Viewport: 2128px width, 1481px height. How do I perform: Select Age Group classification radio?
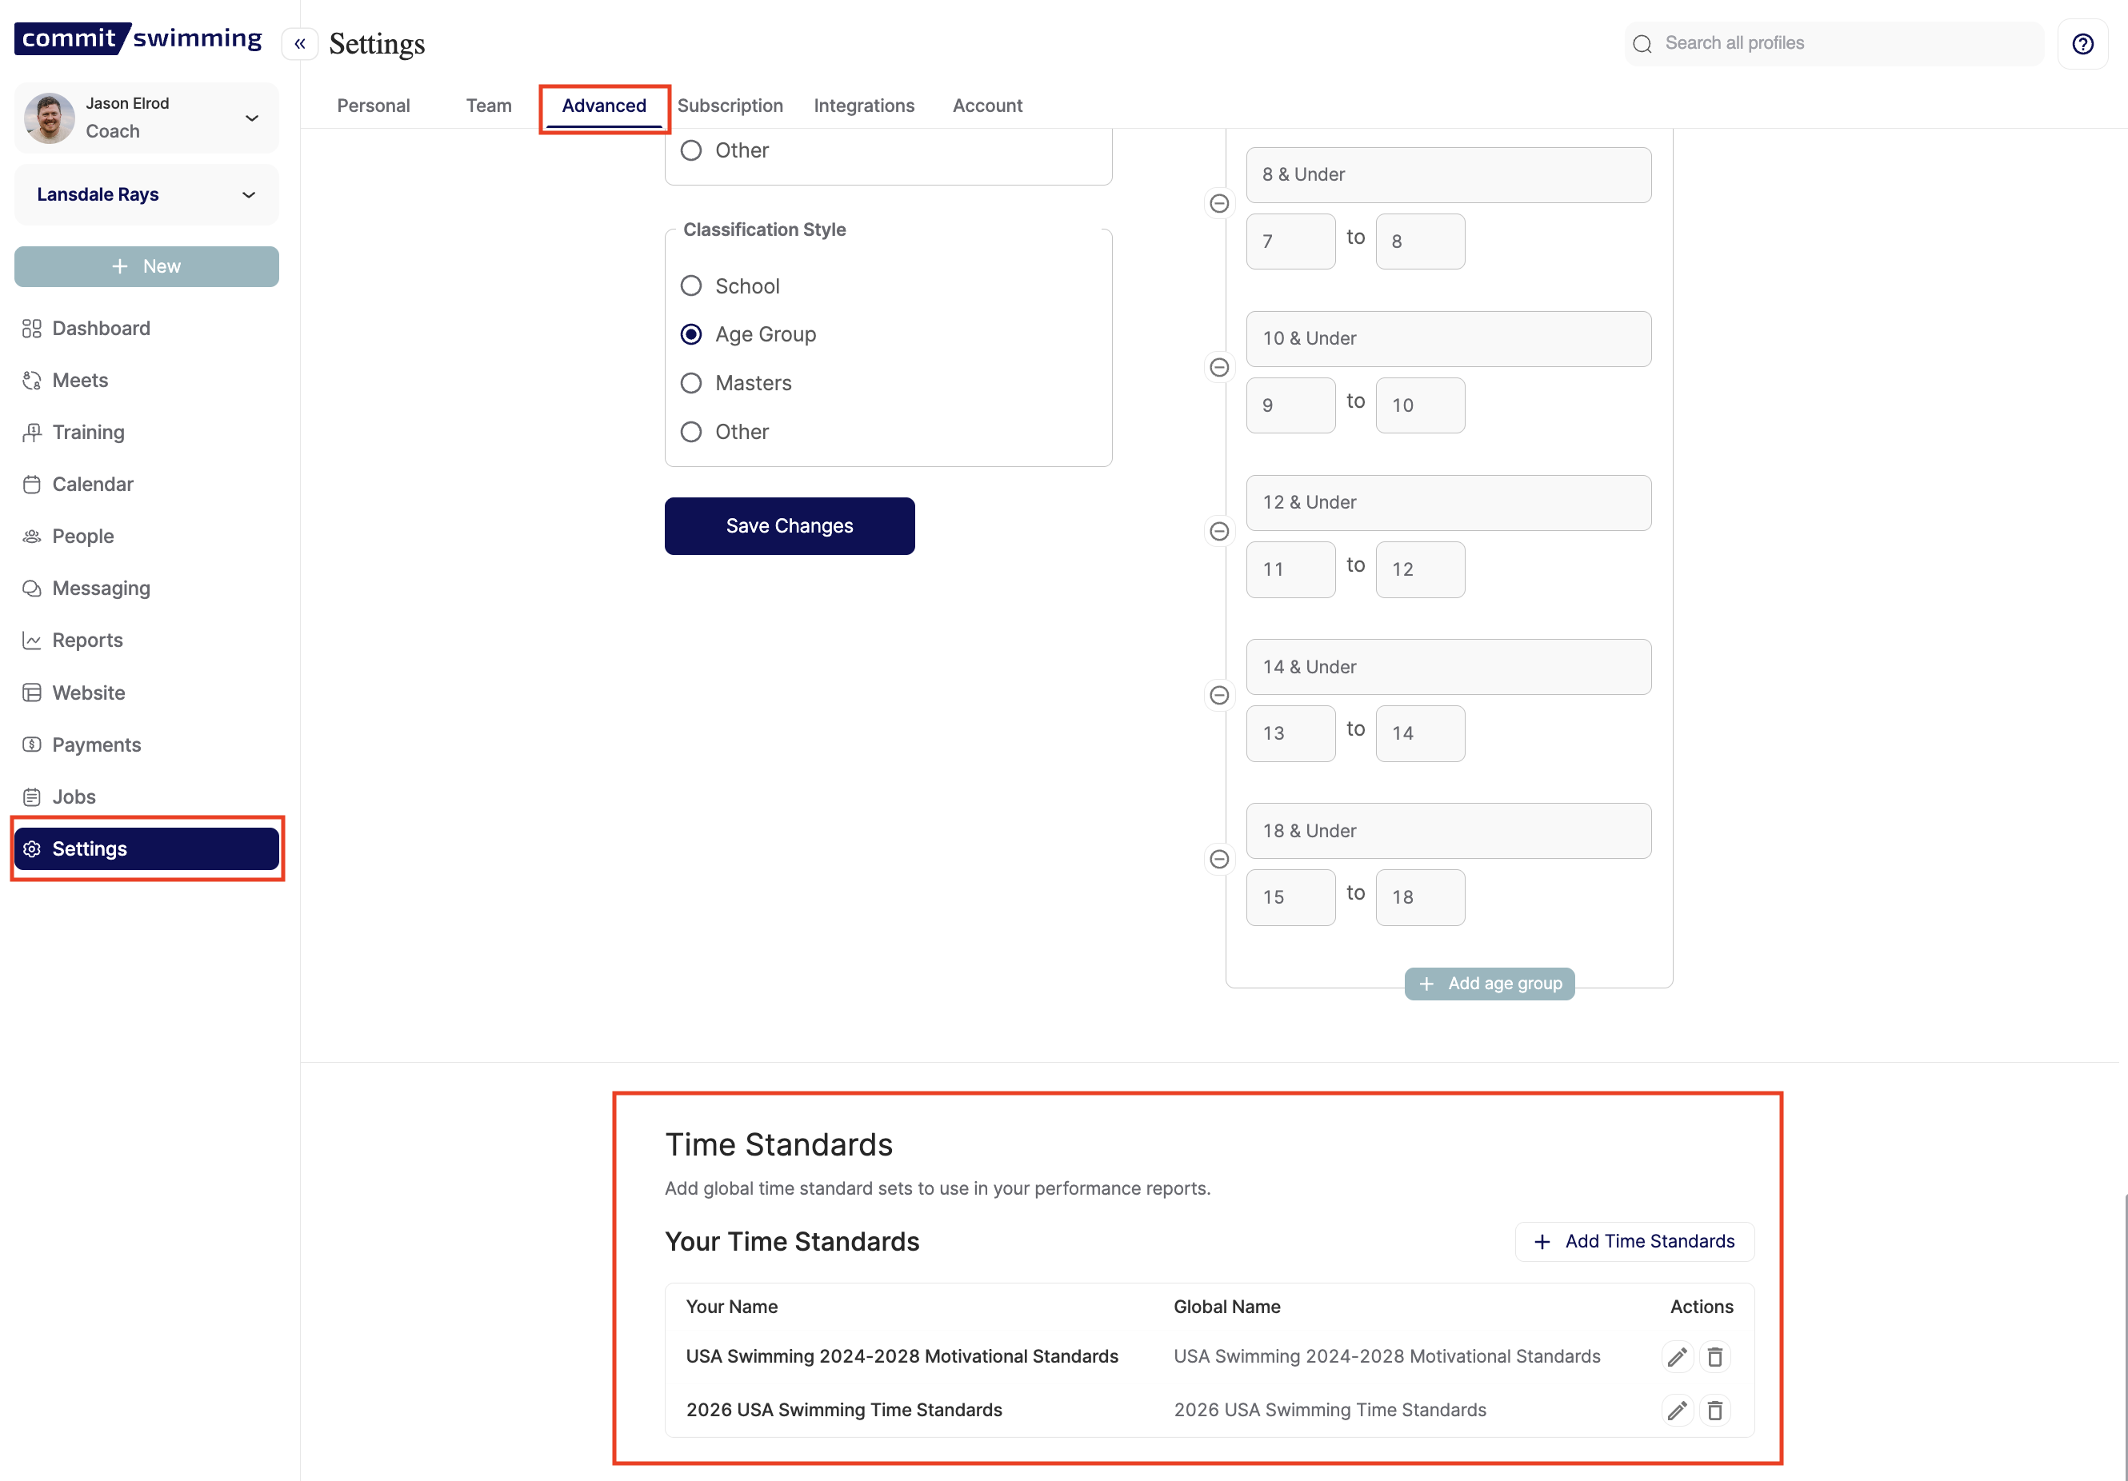[690, 334]
